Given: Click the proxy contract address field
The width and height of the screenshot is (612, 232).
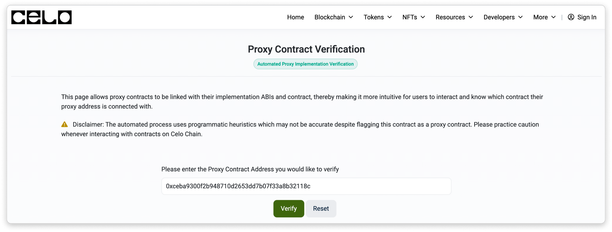Looking at the screenshot, I should coord(306,186).
